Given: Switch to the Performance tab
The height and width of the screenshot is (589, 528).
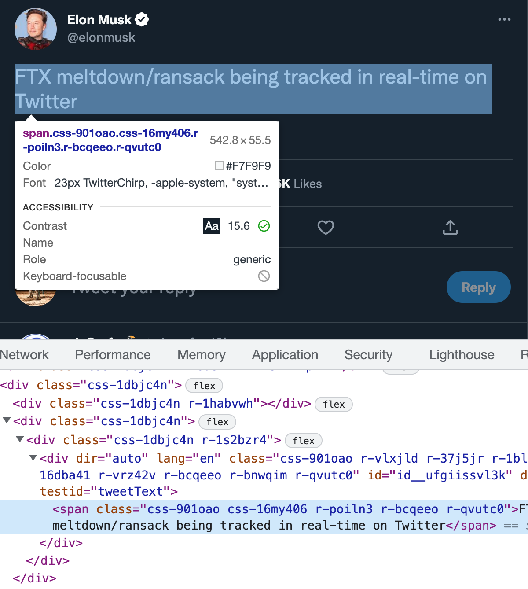Looking at the screenshot, I should [113, 355].
